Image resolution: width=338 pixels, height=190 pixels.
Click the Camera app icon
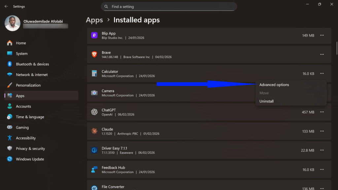94,93
